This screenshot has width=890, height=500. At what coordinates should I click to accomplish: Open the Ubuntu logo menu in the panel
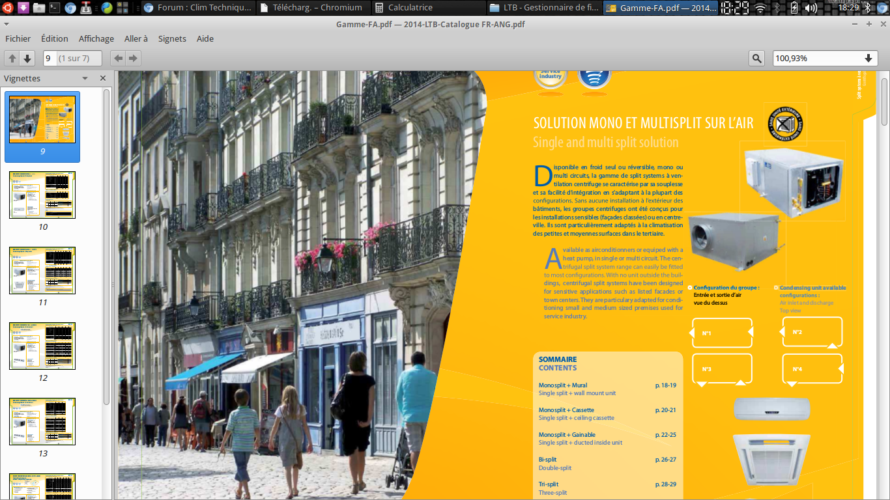pos(8,8)
